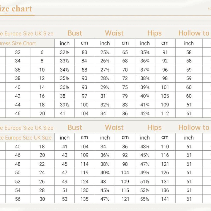Viewport: 211px width, 211px height.
Task: Click the "Dress Size Chart" label cell
Action: coord(18,43)
